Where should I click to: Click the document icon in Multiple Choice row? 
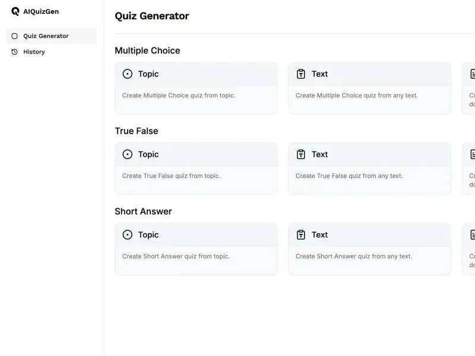coord(473,74)
